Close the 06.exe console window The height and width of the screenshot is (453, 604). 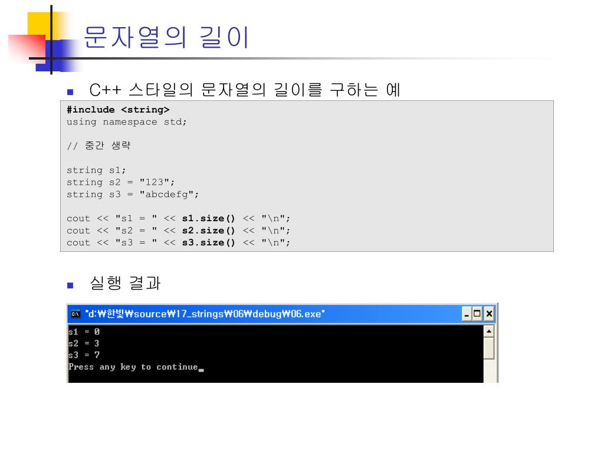coord(489,314)
